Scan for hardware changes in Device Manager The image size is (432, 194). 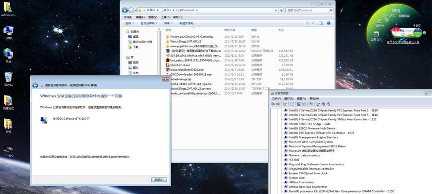pyautogui.click(x=311, y=104)
